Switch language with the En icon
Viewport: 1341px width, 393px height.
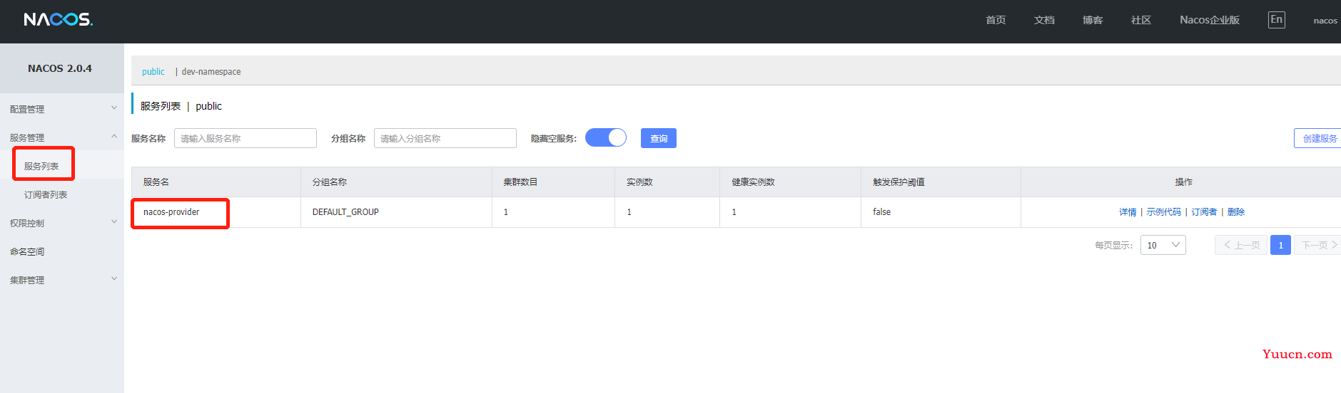[x=1276, y=20]
